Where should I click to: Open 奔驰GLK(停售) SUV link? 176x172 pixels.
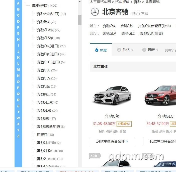coord(151,33)
